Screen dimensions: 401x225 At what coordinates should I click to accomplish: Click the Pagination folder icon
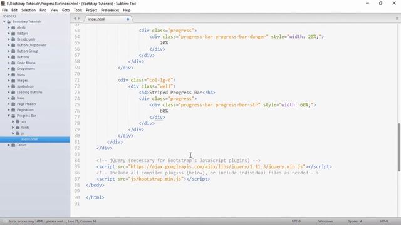click(13, 110)
